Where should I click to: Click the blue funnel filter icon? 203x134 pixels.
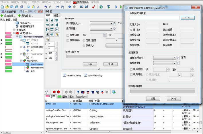pos(78,92)
